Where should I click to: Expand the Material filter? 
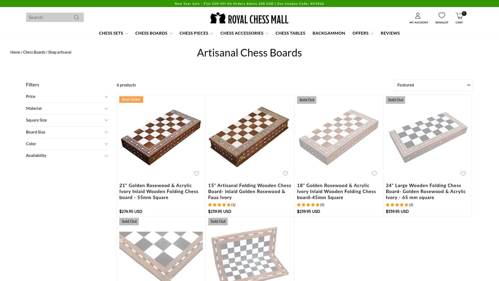[67, 108]
